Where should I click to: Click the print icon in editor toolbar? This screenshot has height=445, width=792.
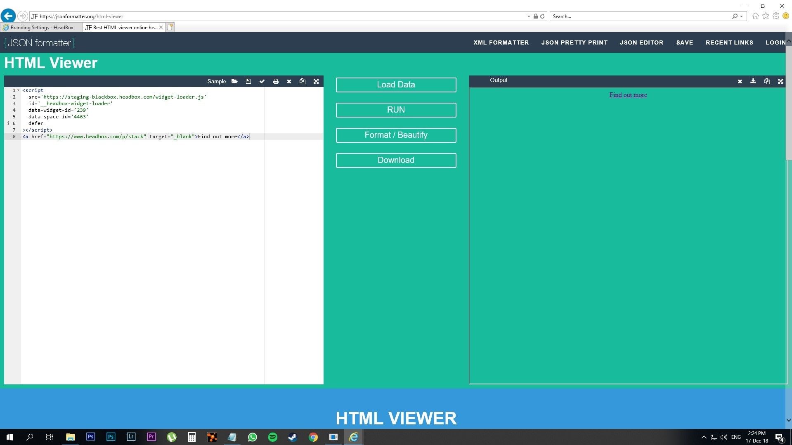point(276,81)
